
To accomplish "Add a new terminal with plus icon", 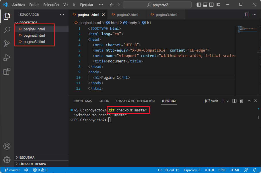I will tap(223, 101).
